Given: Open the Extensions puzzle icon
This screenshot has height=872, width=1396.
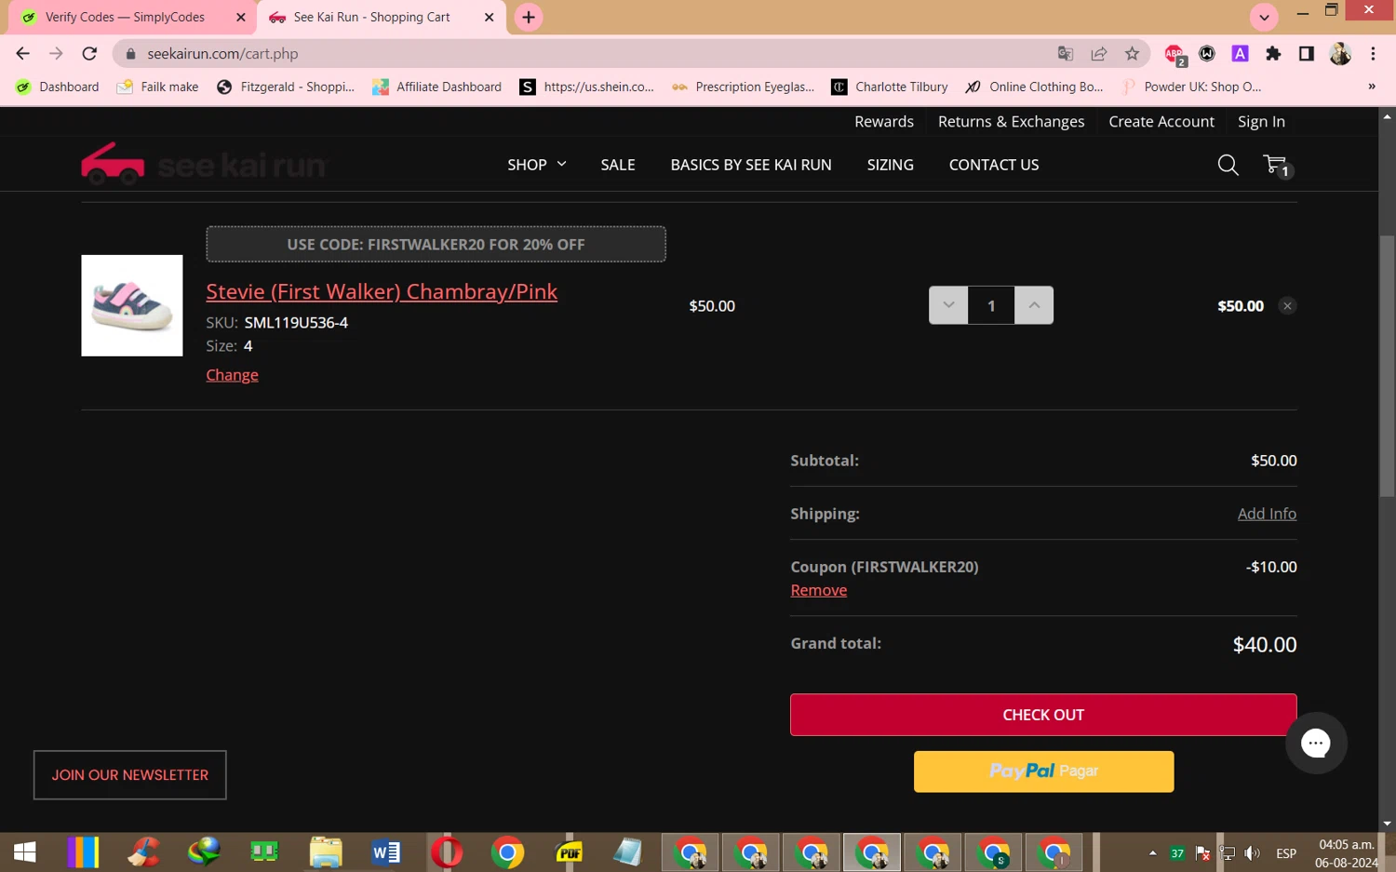Looking at the screenshot, I should pyautogui.click(x=1273, y=54).
